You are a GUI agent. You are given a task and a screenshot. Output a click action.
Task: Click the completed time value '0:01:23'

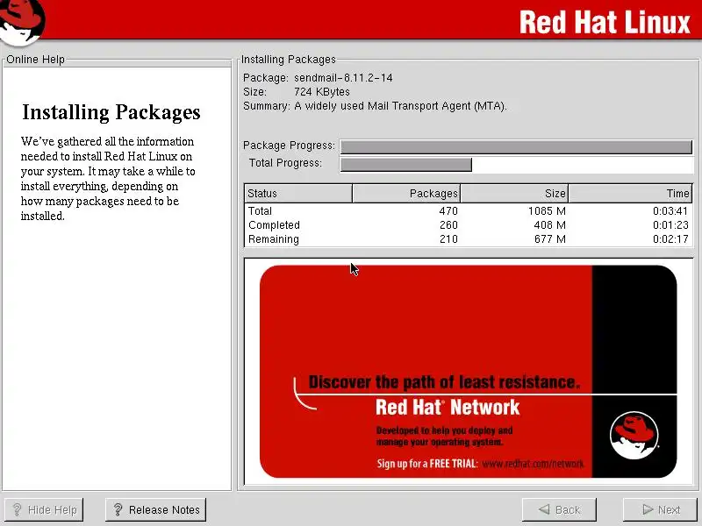[x=670, y=225]
